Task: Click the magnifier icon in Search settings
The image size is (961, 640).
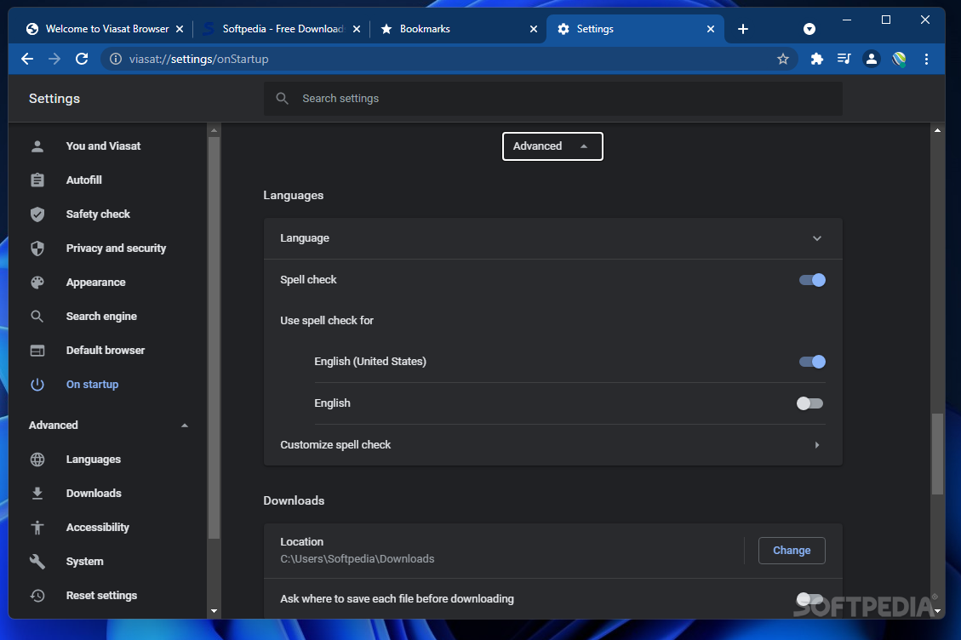Action: pyautogui.click(x=282, y=98)
